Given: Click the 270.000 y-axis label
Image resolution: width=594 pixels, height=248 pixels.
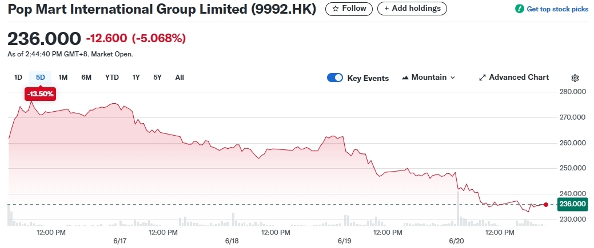Looking at the screenshot, I should click(x=573, y=117).
